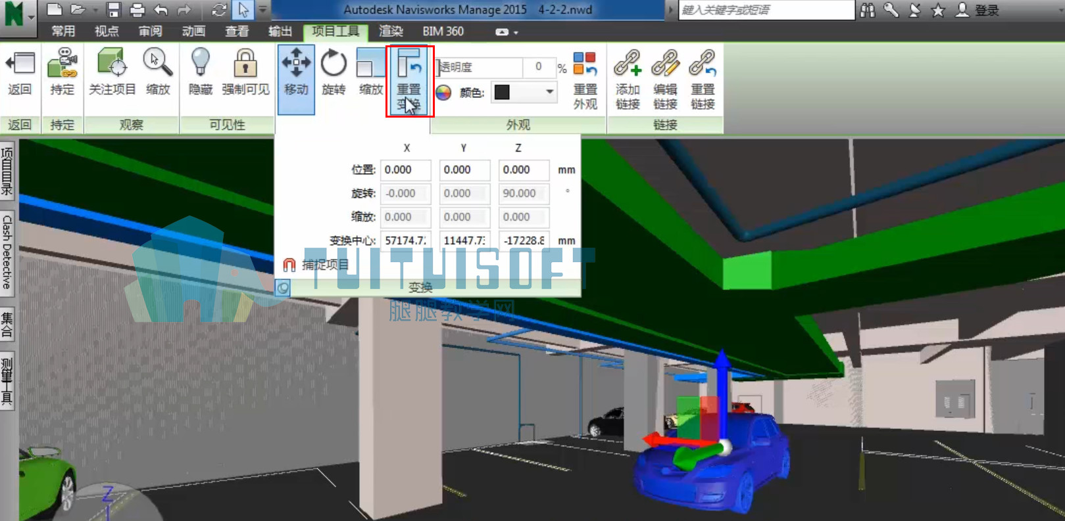The width and height of the screenshot is (1065, 521).
Task: Toggle 隐藏 to hide the selected item
Action: point(201,72)
